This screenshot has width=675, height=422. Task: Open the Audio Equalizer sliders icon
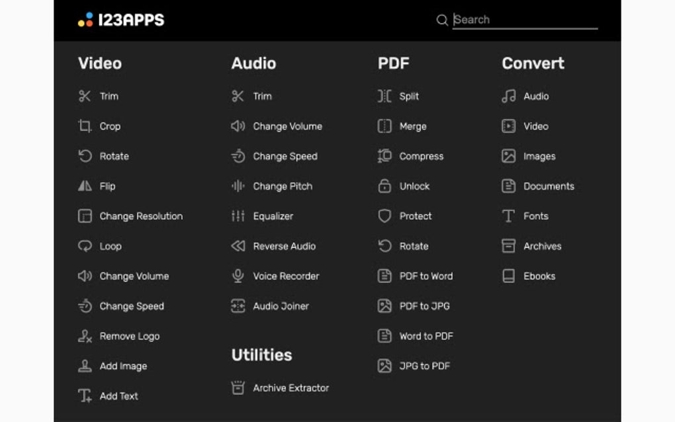click(x=238, y=216)
